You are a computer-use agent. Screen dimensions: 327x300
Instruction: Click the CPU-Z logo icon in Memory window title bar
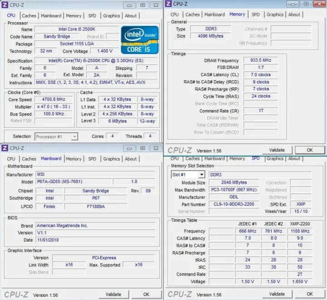[x=168, y=4]
